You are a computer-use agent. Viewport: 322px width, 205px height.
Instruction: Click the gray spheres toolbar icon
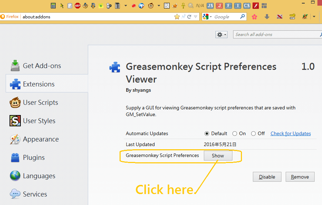point(109,6)
